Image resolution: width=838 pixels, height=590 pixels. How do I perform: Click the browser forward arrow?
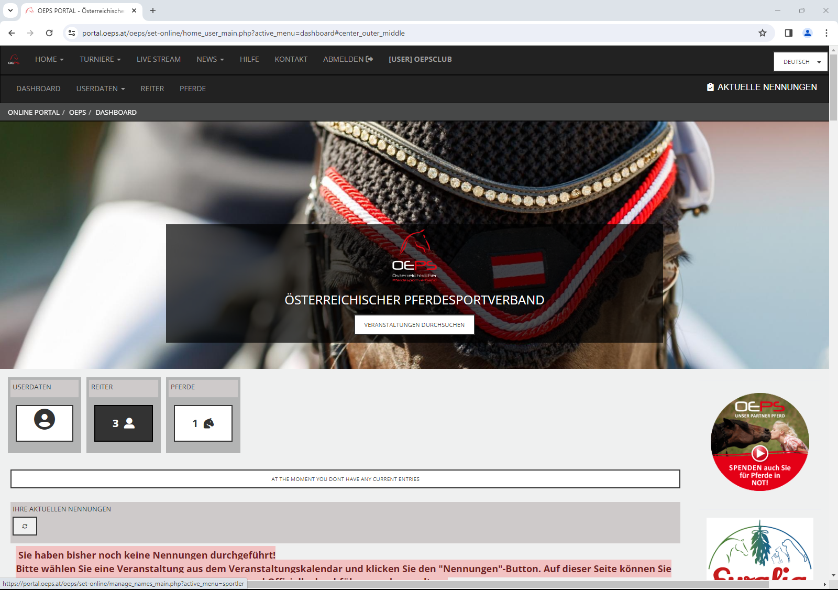click(30, 33)
